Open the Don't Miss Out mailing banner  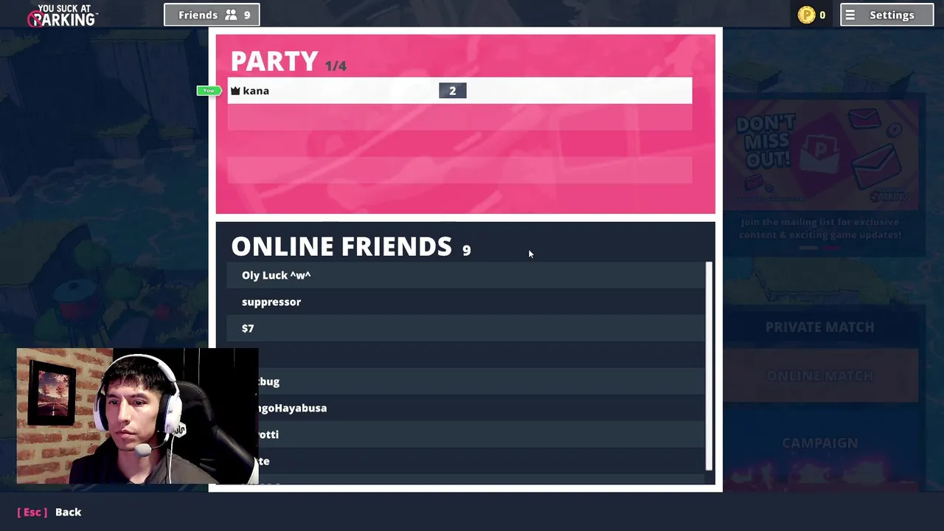[821, 156]
